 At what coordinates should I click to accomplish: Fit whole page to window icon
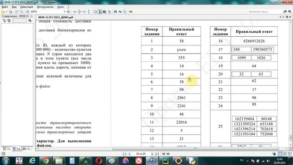(79, 11)
